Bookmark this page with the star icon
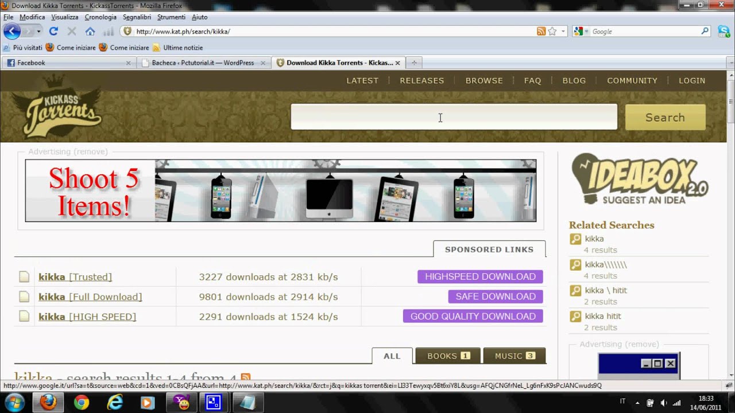 [552, 32]
